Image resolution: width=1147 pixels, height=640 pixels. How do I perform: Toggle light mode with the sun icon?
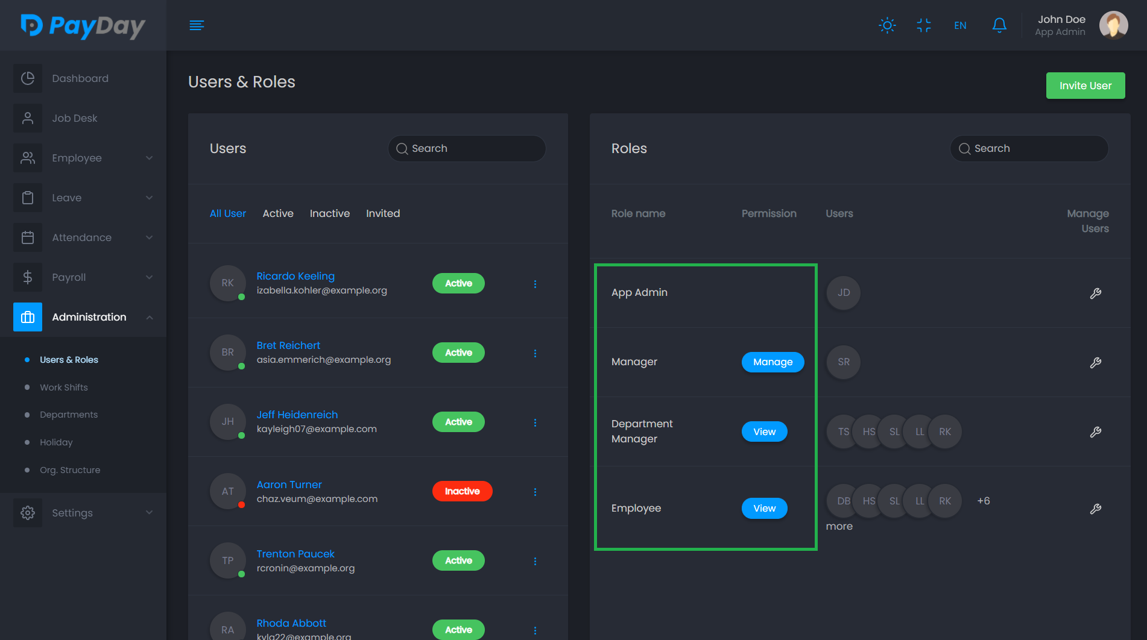[887, 25]
